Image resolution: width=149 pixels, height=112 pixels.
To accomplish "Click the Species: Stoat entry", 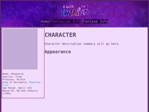I will pyautogui.click(x=12, y=77).
